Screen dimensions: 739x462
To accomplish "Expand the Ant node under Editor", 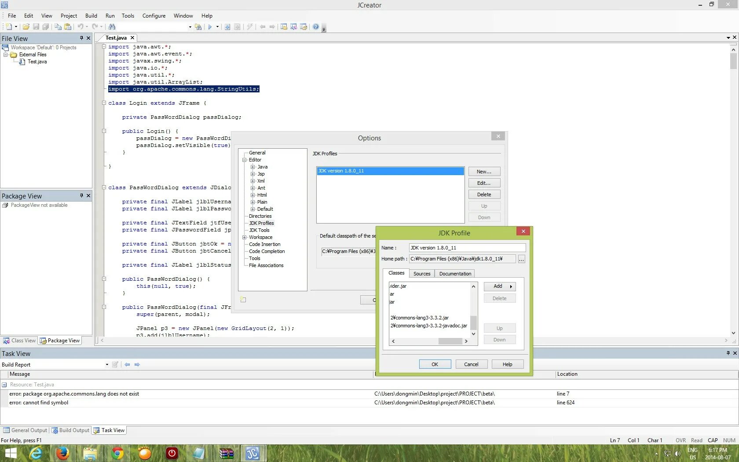I will click(x=252, y=188).
